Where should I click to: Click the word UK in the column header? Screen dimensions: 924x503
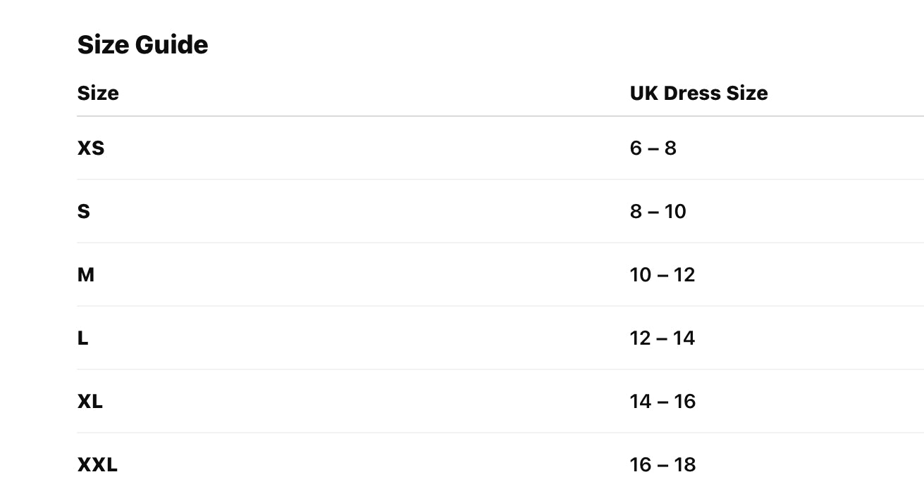pyautogui.click(x=643, y=94)
